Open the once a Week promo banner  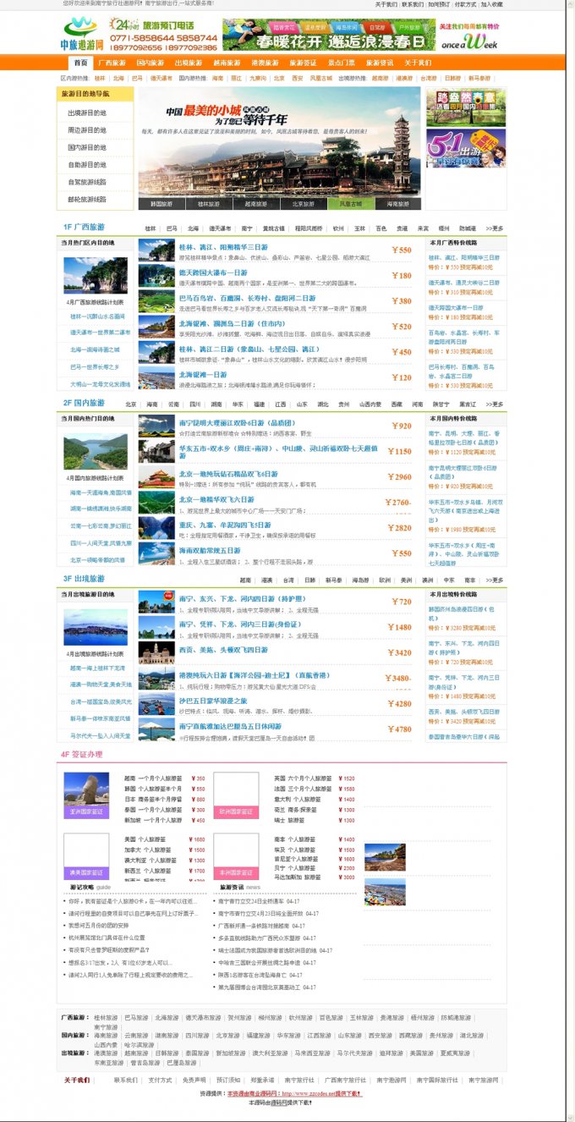tap(470, 36)
